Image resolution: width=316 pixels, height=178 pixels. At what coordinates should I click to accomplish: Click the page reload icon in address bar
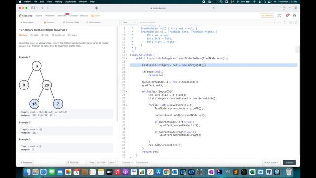tap(213, 8)
